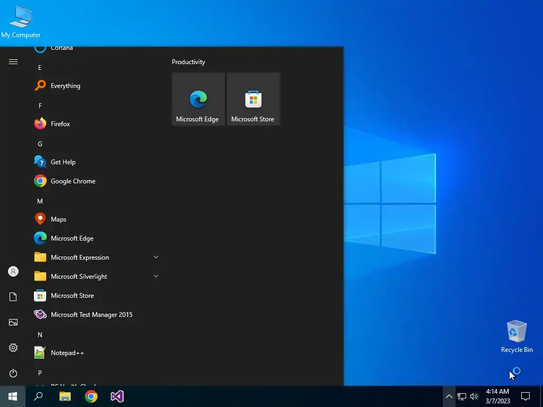Open Get Help app
This screenshot has width=543, height=407.
(97, 162)
